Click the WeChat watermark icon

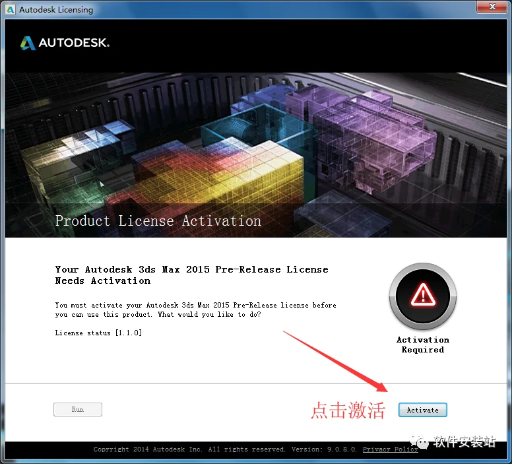(419, 441)
